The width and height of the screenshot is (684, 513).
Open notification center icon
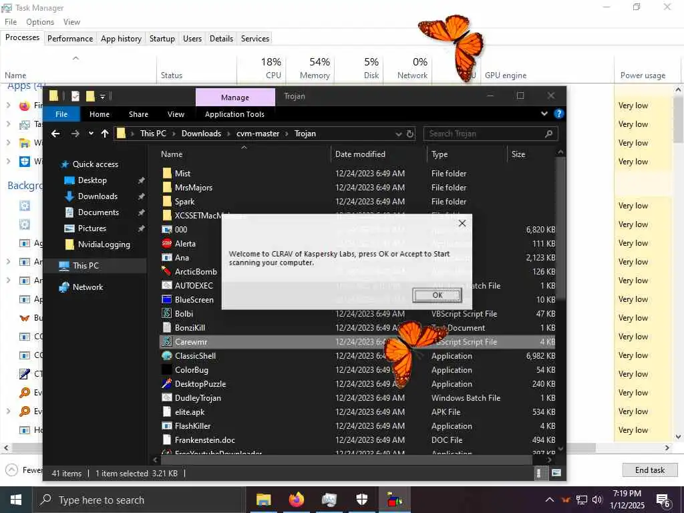(x=663, y=501)
